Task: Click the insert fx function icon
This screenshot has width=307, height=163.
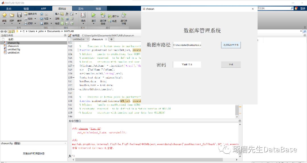Action: pos(67,14)
